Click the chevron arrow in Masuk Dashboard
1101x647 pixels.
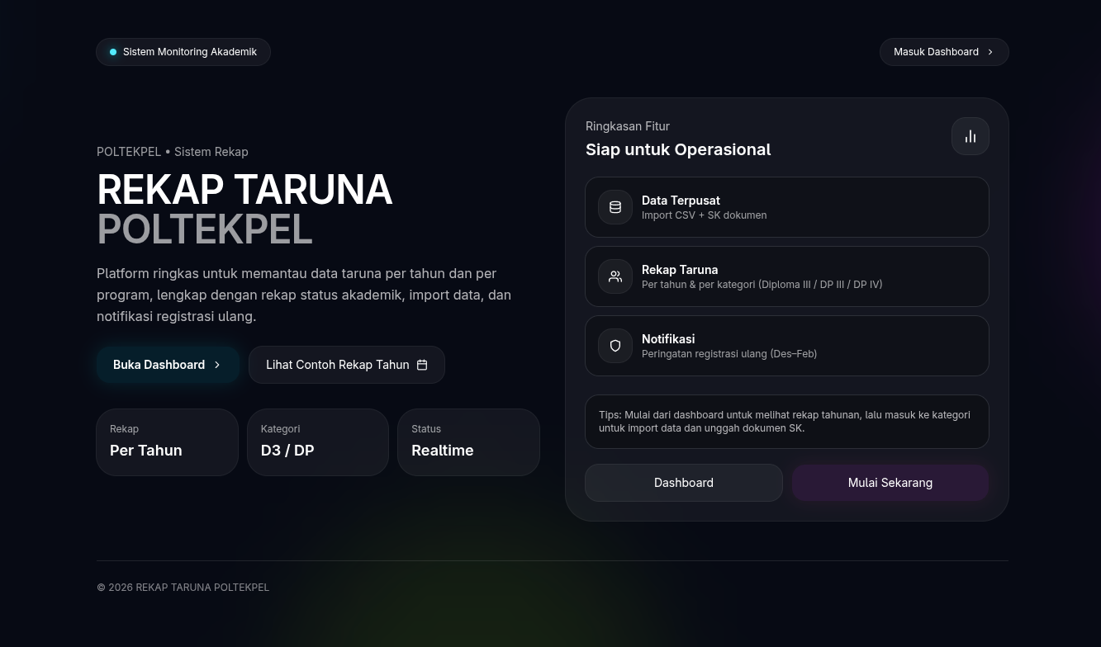(990, 52)
